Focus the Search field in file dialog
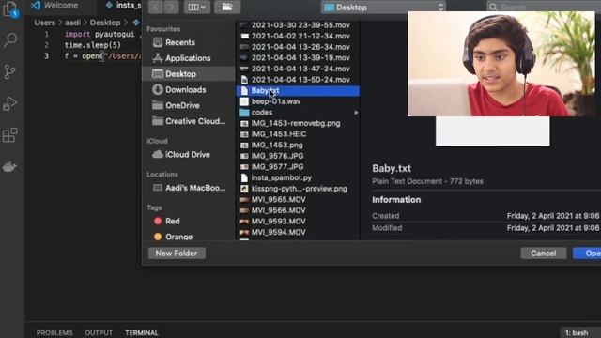Screen dimensions: 601x338 click(x=544, y=8)
